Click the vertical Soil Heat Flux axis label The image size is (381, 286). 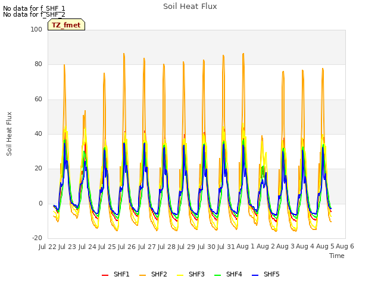coord(9,133)
